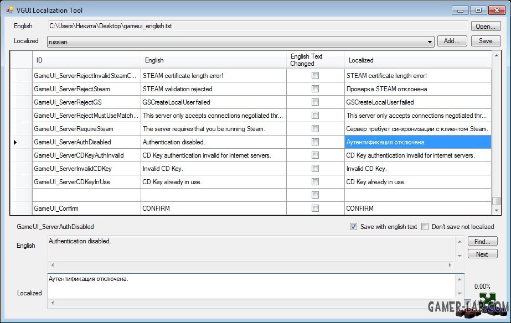Close the VGUI Localization Tool window
This screenshot has width=511, height=323.
point(497,11)
